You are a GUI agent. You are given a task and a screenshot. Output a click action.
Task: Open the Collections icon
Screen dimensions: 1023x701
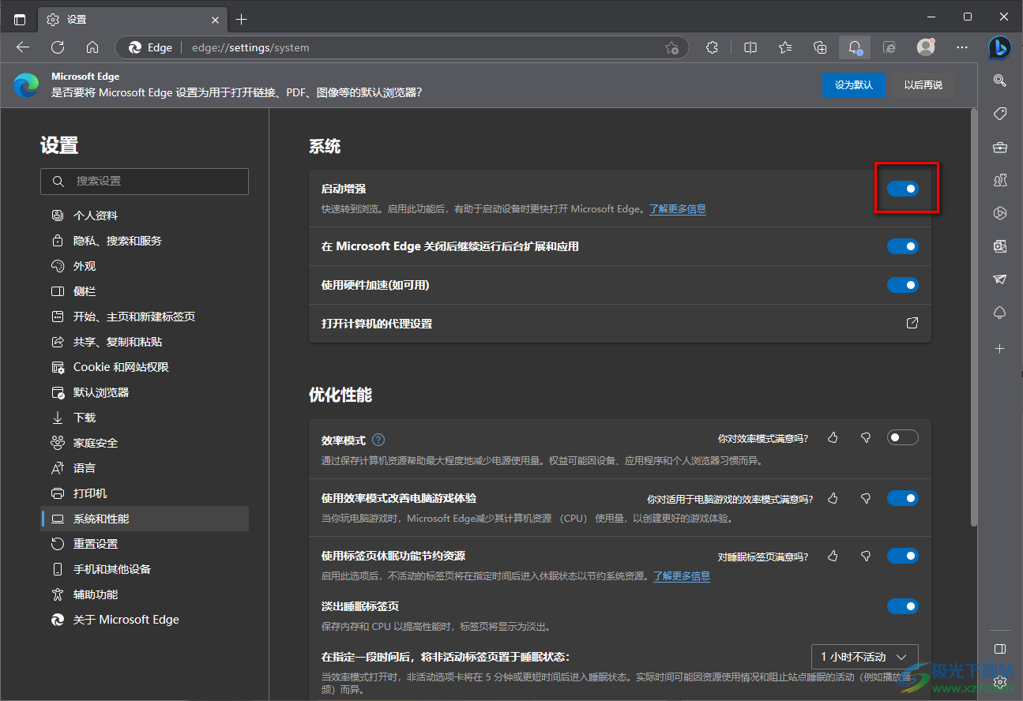click(820, 47)
